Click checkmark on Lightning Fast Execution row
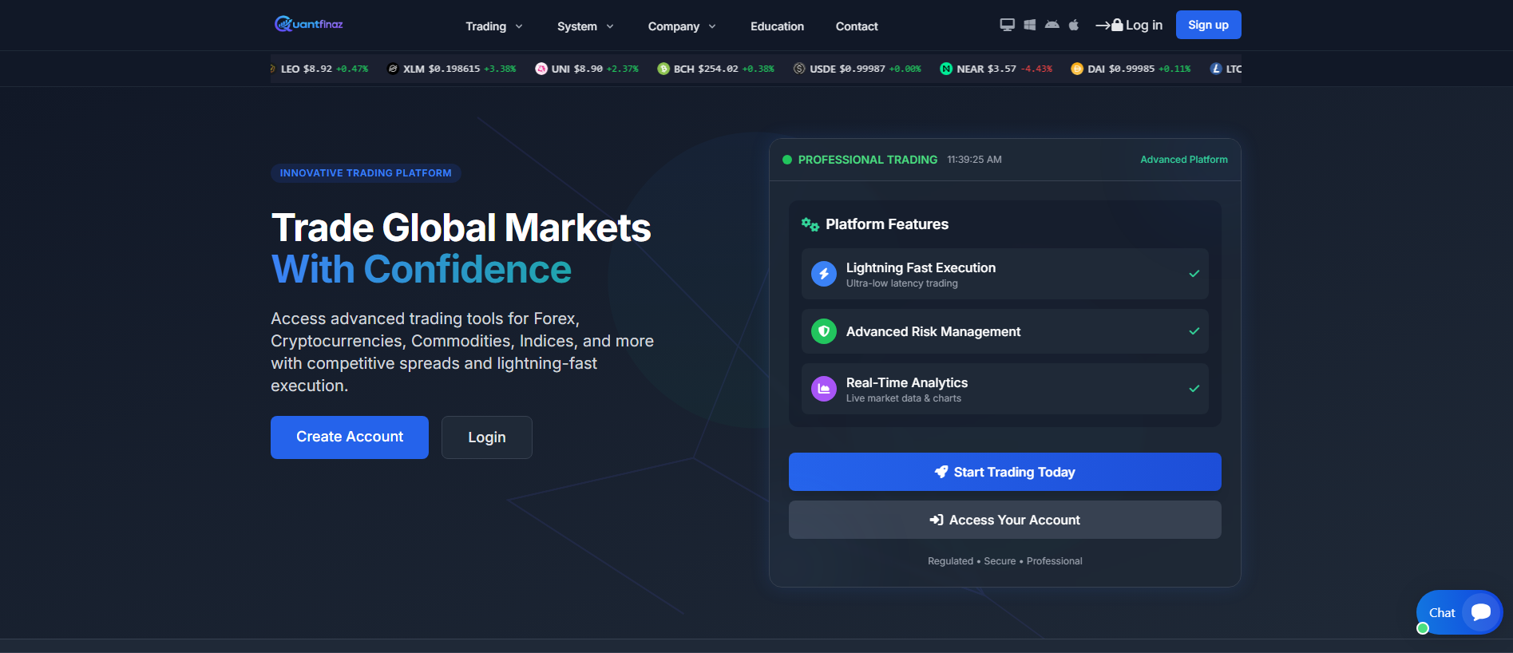Image resolution: width=1513 pixels, height=653 pixels. point(1194,274)
